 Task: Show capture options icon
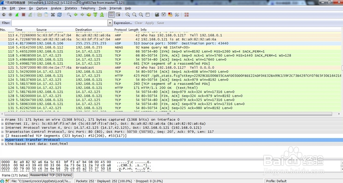point(10,15)
